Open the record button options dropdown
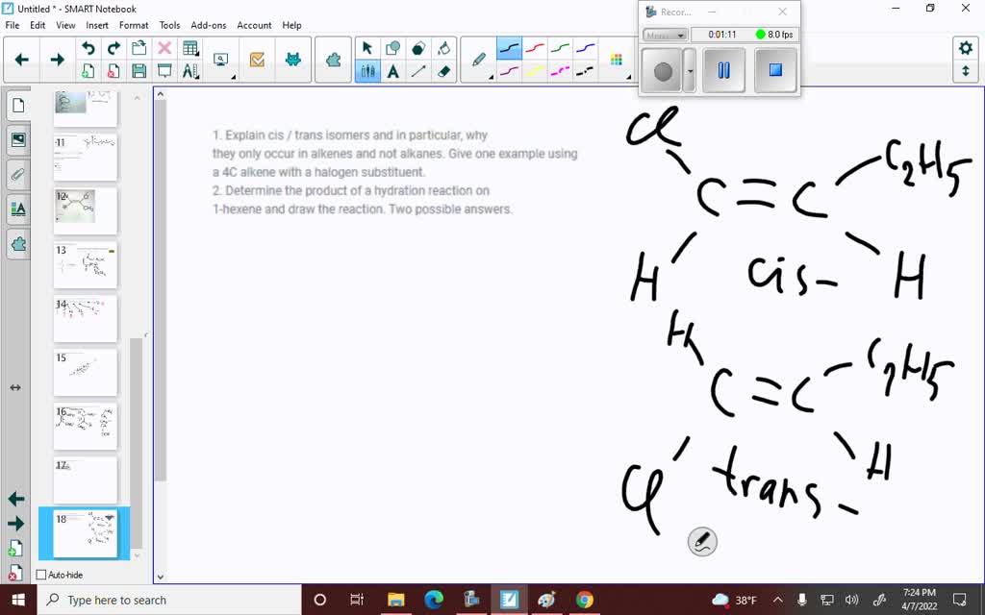This screenshot has height=615, width=985. (689, 71)
